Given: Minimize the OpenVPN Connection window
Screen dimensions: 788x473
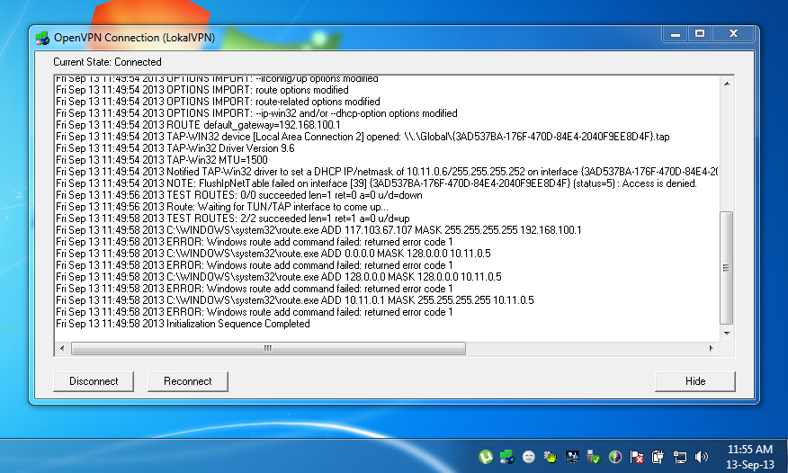Looking at the screenshot, I should point(675,34).
